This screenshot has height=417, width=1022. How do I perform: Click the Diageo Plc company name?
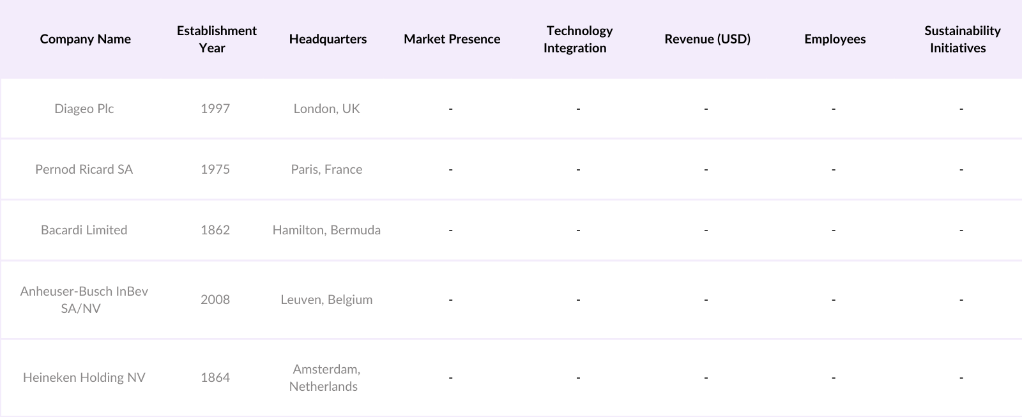point(84,109)
